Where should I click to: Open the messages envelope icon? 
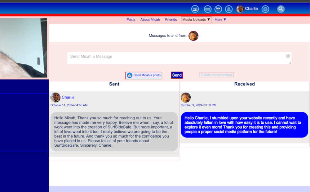pos(208,9)
